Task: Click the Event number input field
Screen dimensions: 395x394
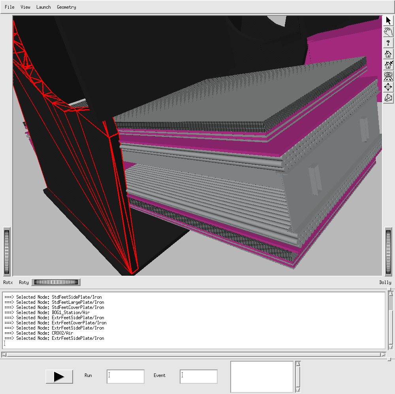Action: coord(198,377)
